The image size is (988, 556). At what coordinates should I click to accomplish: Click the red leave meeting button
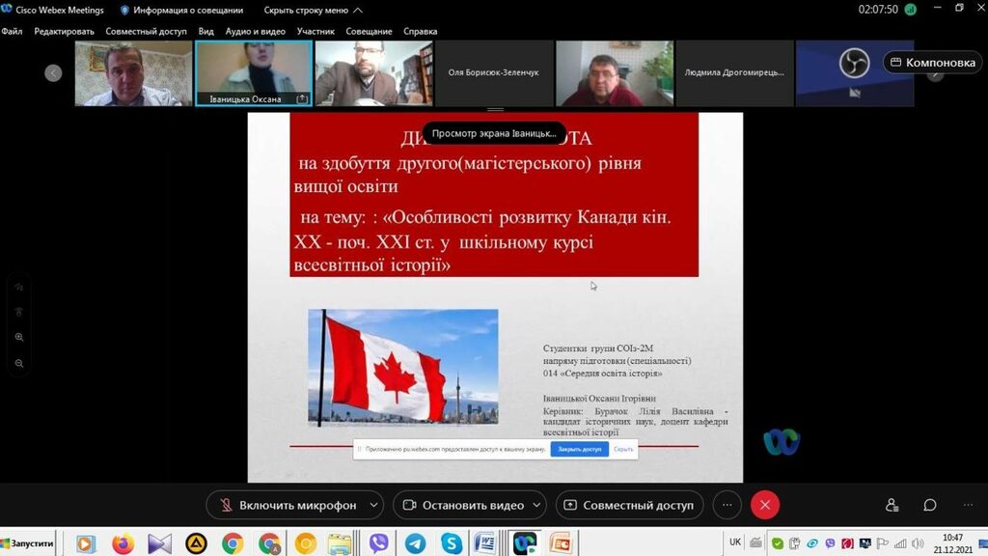765,505
